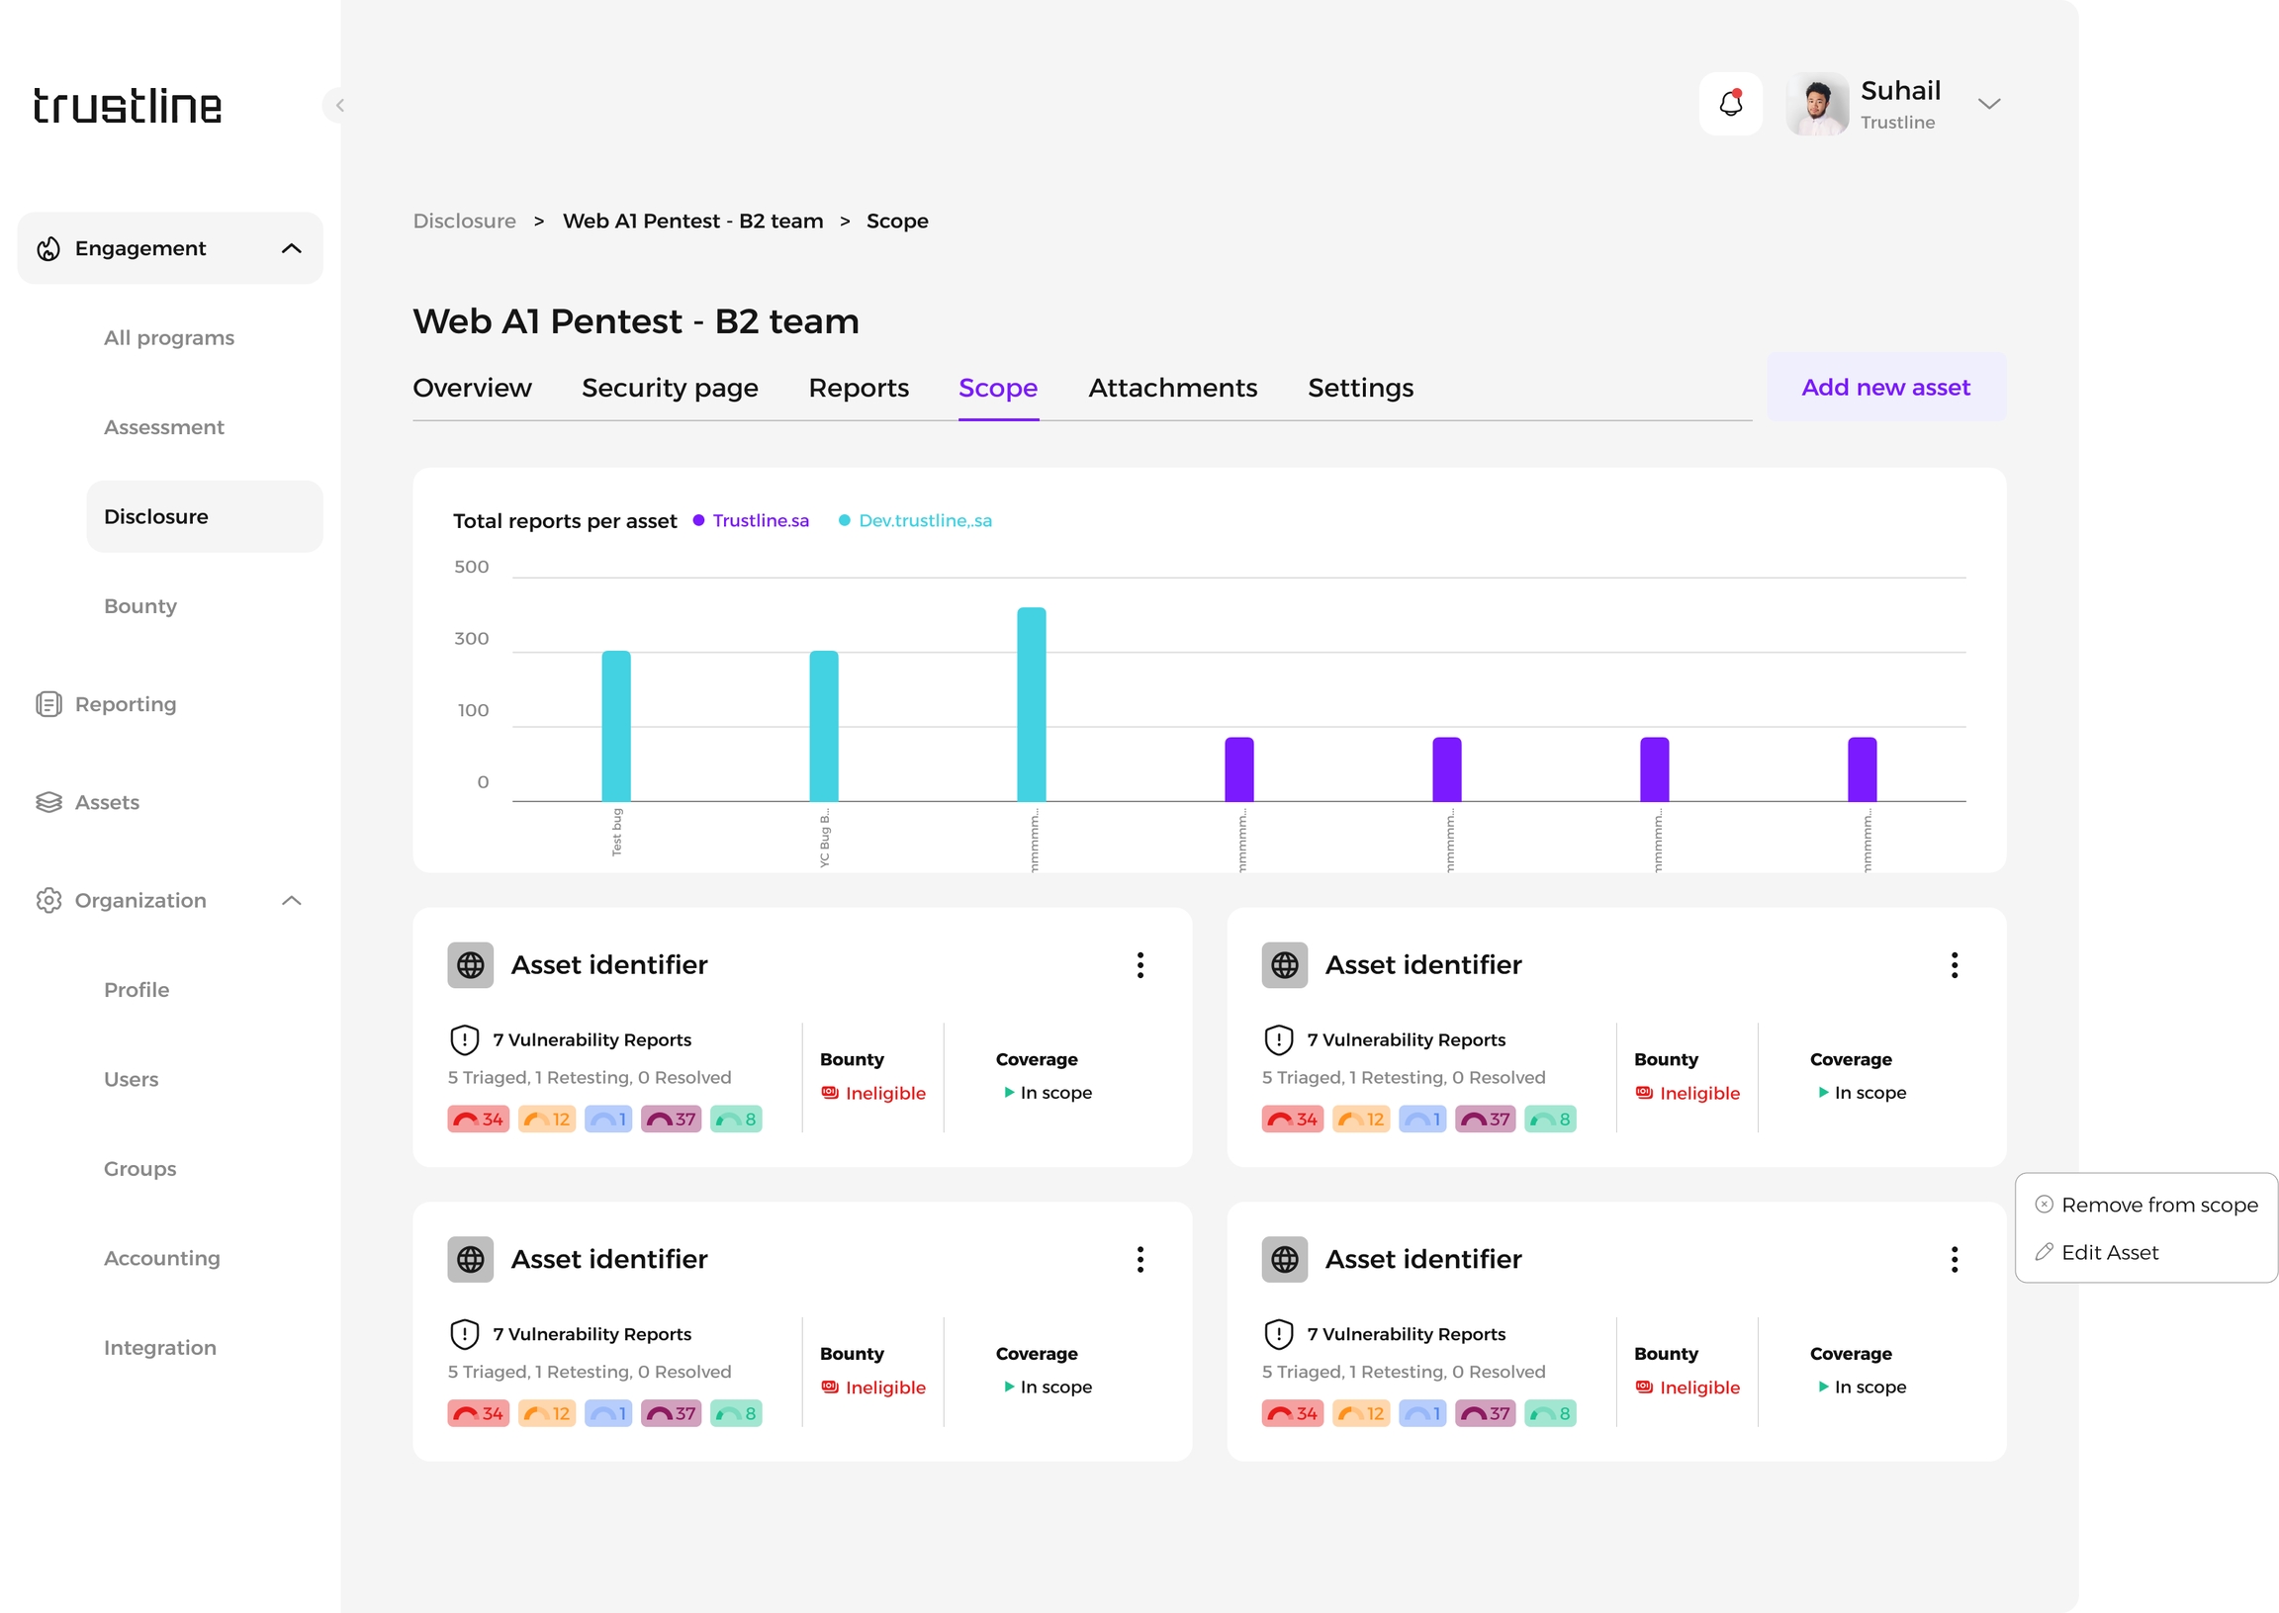Click the tallest cyan bar in the chart
2279x1613 pixels.
point(1031,703)
